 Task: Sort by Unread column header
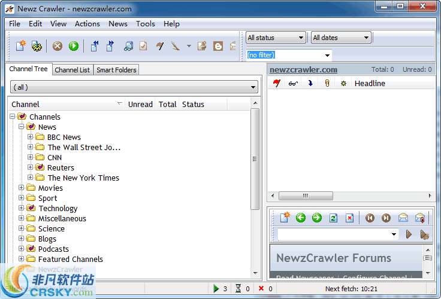tap(140, 105)
